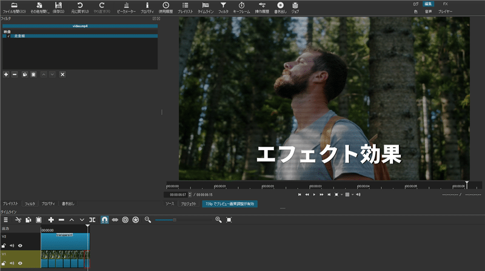The width and height of the screenshot is (485, 271).
Task: Zoom the timeline to fit
Action: [x=229, y=220]
